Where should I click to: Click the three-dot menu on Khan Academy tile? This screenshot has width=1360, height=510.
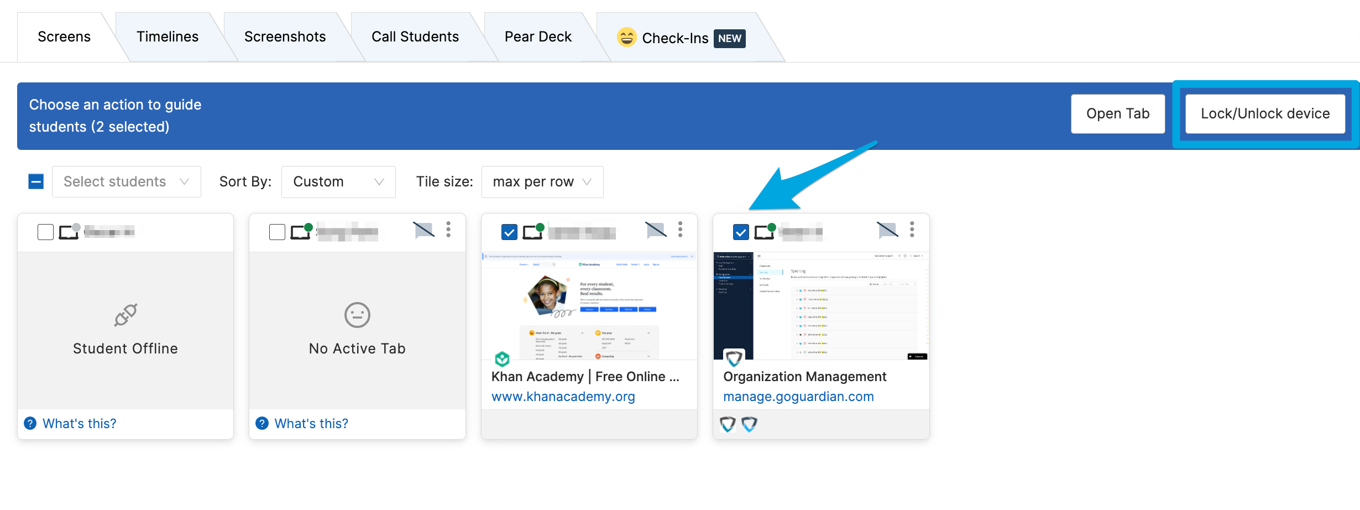click(x=680, y=229)
